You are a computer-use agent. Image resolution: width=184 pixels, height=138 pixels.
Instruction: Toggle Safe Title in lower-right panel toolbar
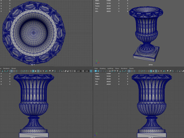(x=144, y=71)
